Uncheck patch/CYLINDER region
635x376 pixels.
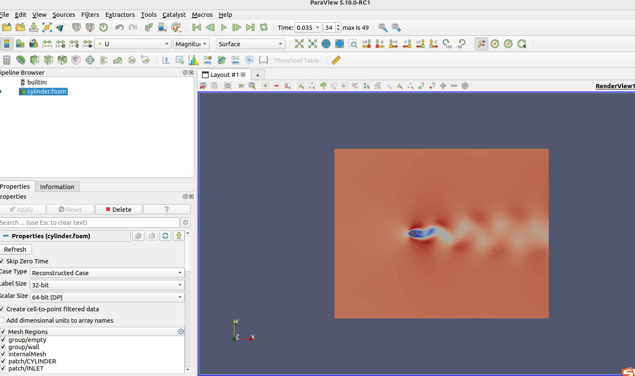coord(3,361)
